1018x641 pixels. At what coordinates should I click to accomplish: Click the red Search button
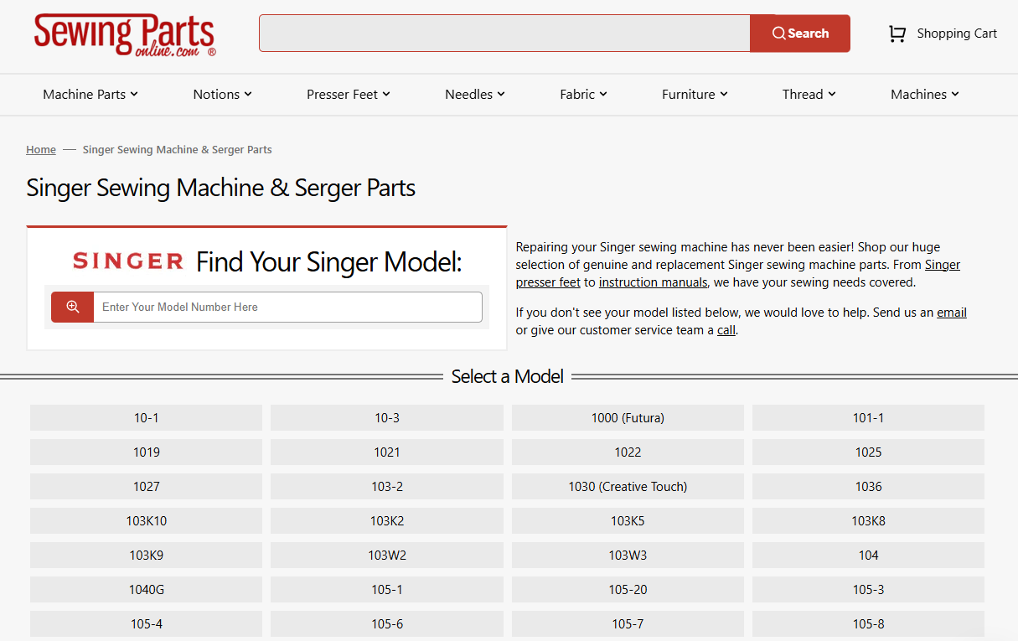[799, 34]
